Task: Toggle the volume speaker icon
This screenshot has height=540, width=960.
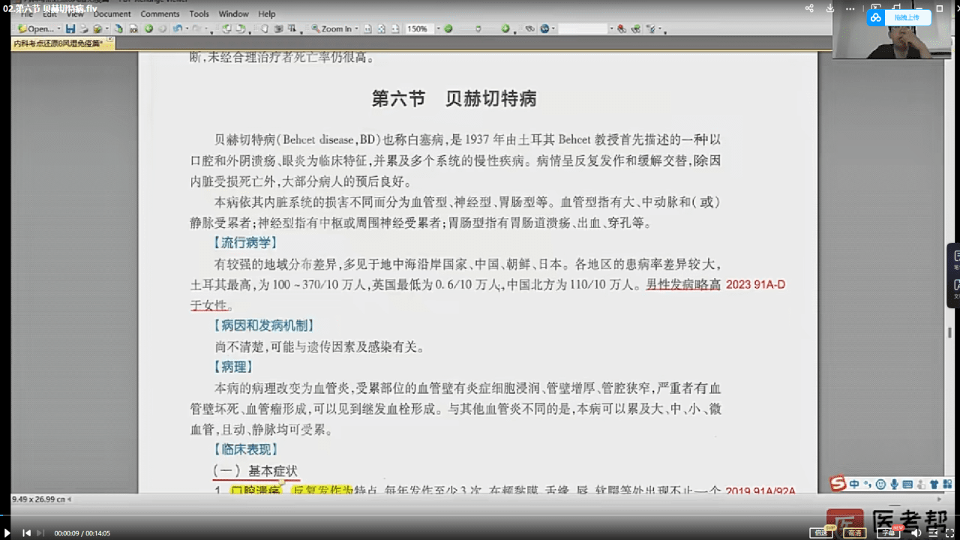Action: click(916, 532)
